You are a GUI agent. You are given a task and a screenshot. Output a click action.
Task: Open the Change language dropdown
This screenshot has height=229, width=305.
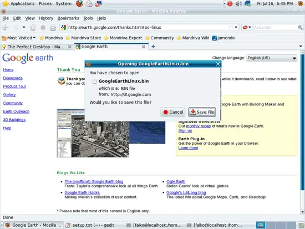click(272, 58)
